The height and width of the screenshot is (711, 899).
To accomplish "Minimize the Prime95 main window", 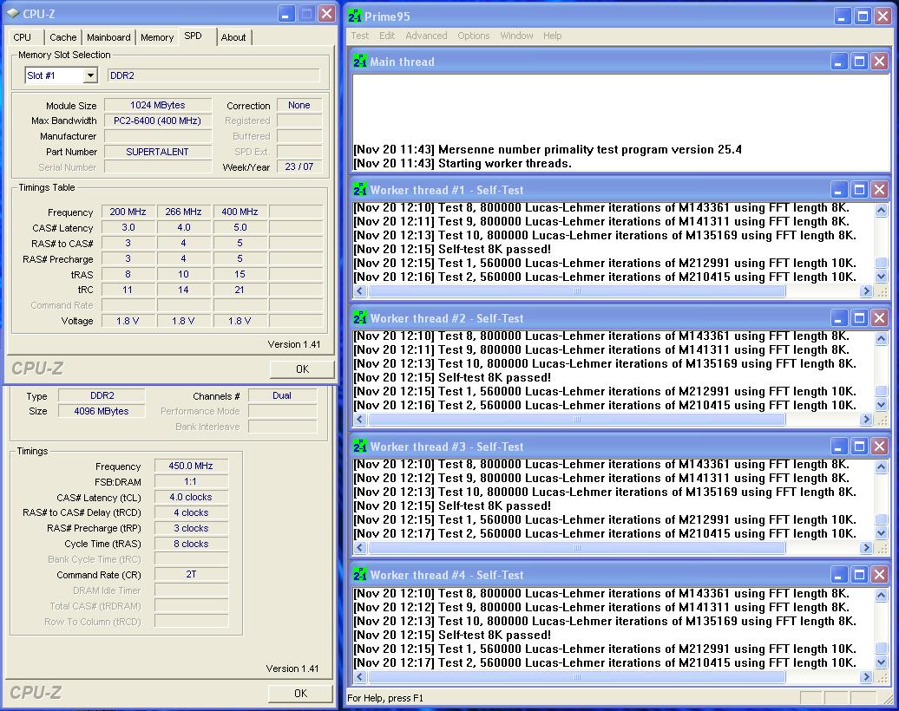I will point(843,16).
